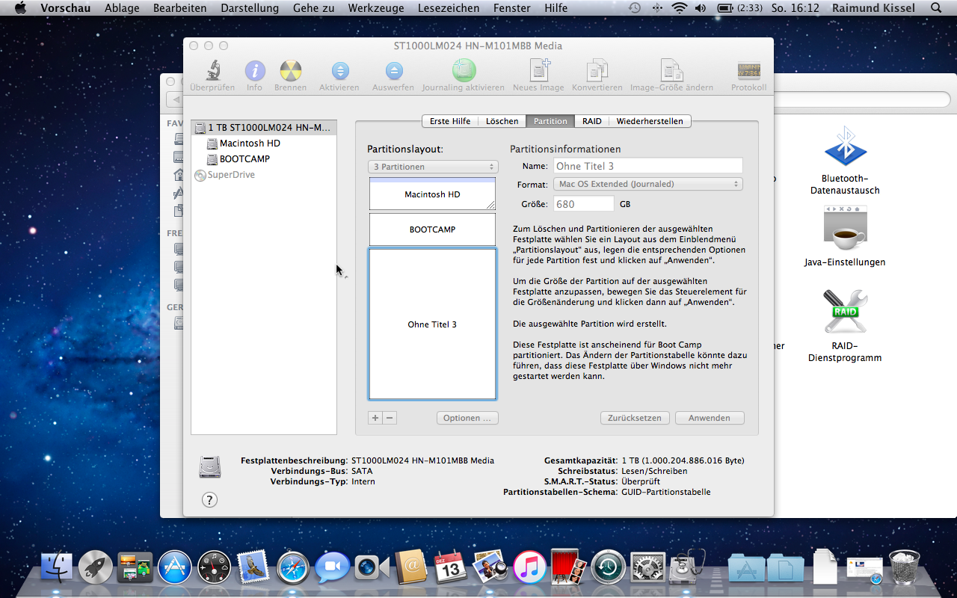Open the Format Mac OS Extended dropdown
Viewport: 957px width, 598px height.
pyautogui.click(x=647, y=184)
